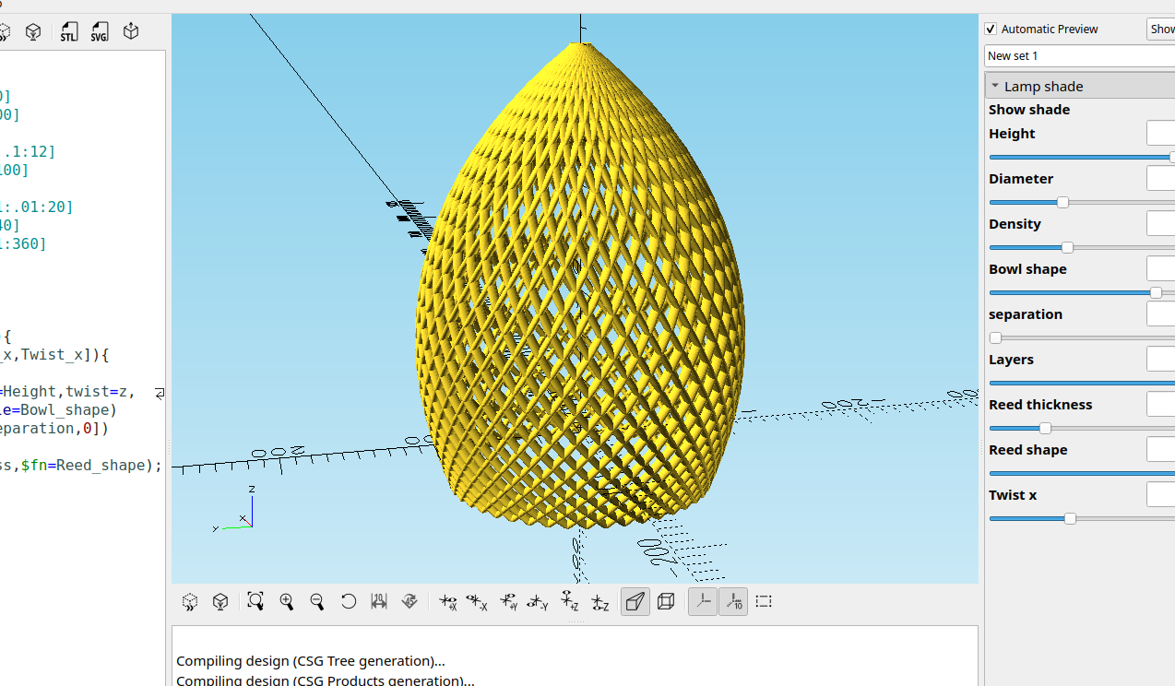Render the model with the render icon

click(x=220, y=601)
